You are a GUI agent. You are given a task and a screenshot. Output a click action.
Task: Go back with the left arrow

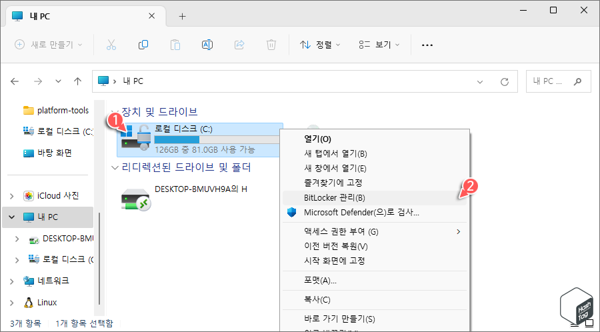click(x=15, y=81)
